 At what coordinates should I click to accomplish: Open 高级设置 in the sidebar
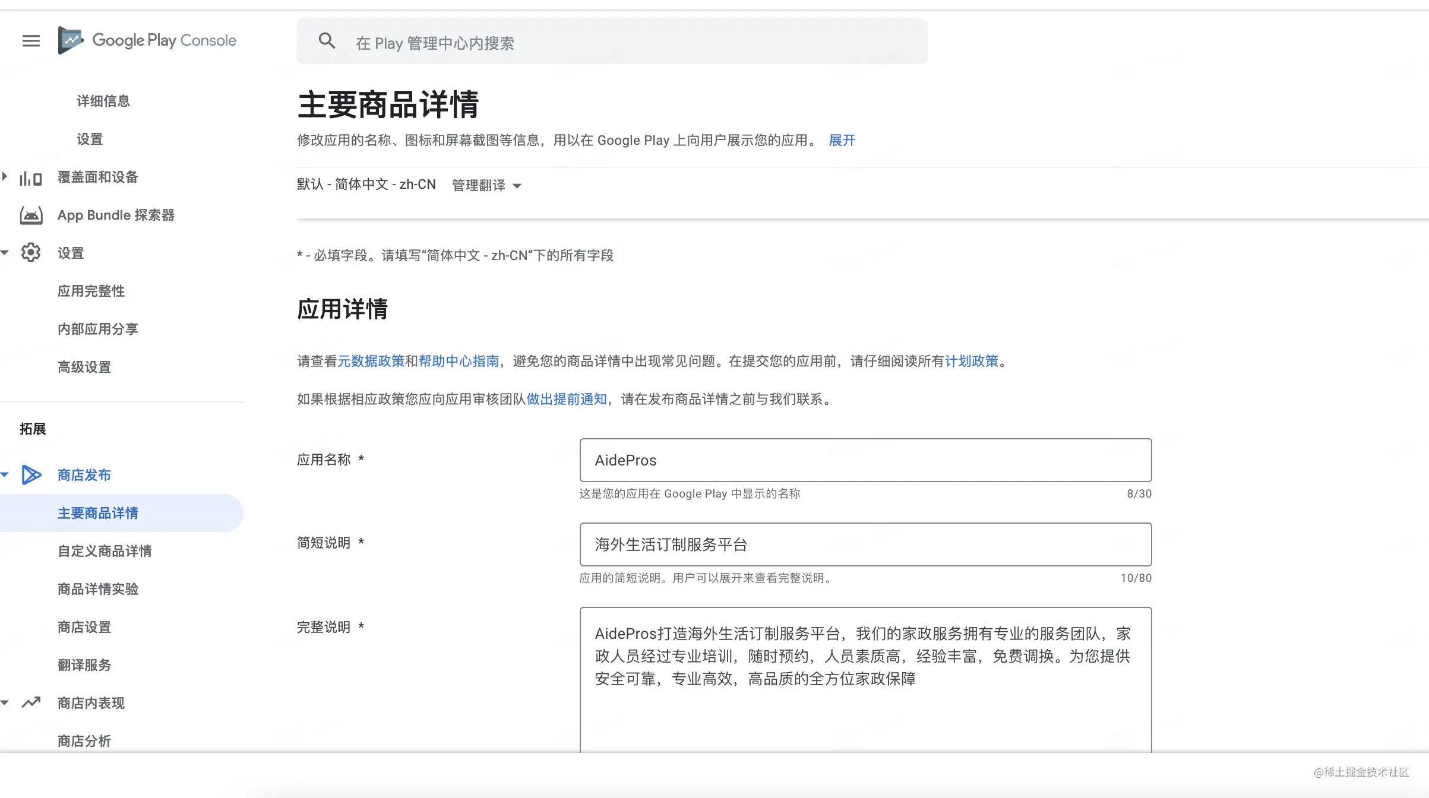pyautogui.click(x=84, y=368)
